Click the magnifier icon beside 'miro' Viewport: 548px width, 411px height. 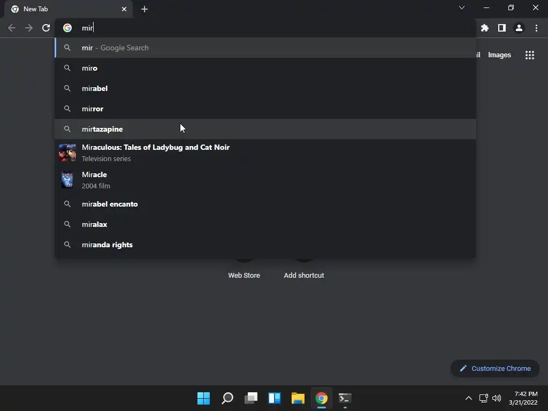[x=67, y=68]
